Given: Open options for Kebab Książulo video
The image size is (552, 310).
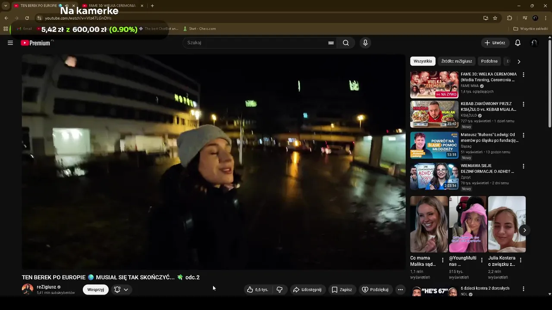Looking at the screenshot, I should tap(524, 104).
